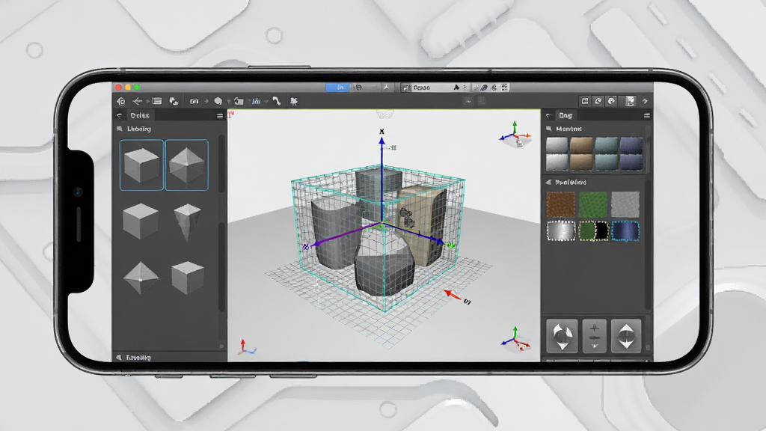Select the wrench tool in the toolbar
766x431 pixels.
pos(277,101)
